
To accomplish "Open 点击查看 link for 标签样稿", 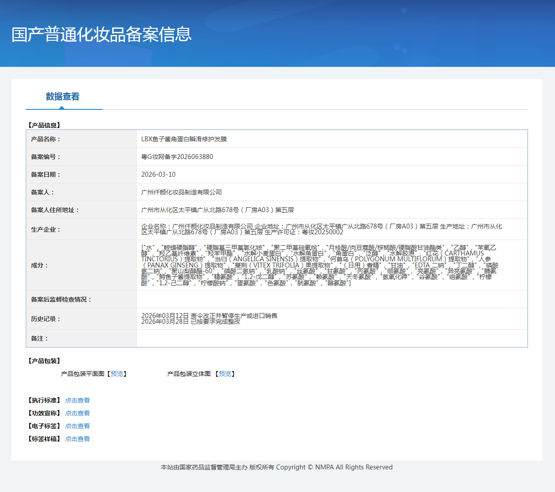I will (77, 439).
